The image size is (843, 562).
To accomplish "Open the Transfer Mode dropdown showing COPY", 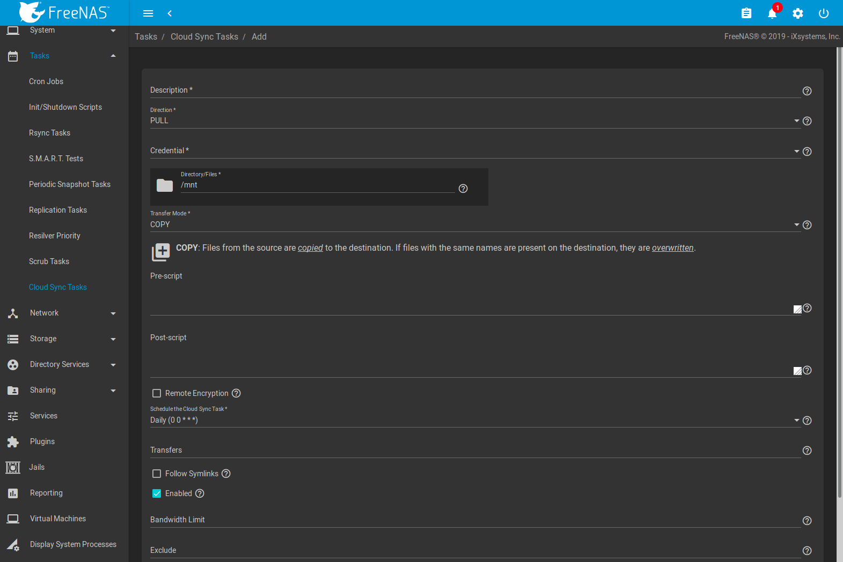I will (x=475, y=224).
